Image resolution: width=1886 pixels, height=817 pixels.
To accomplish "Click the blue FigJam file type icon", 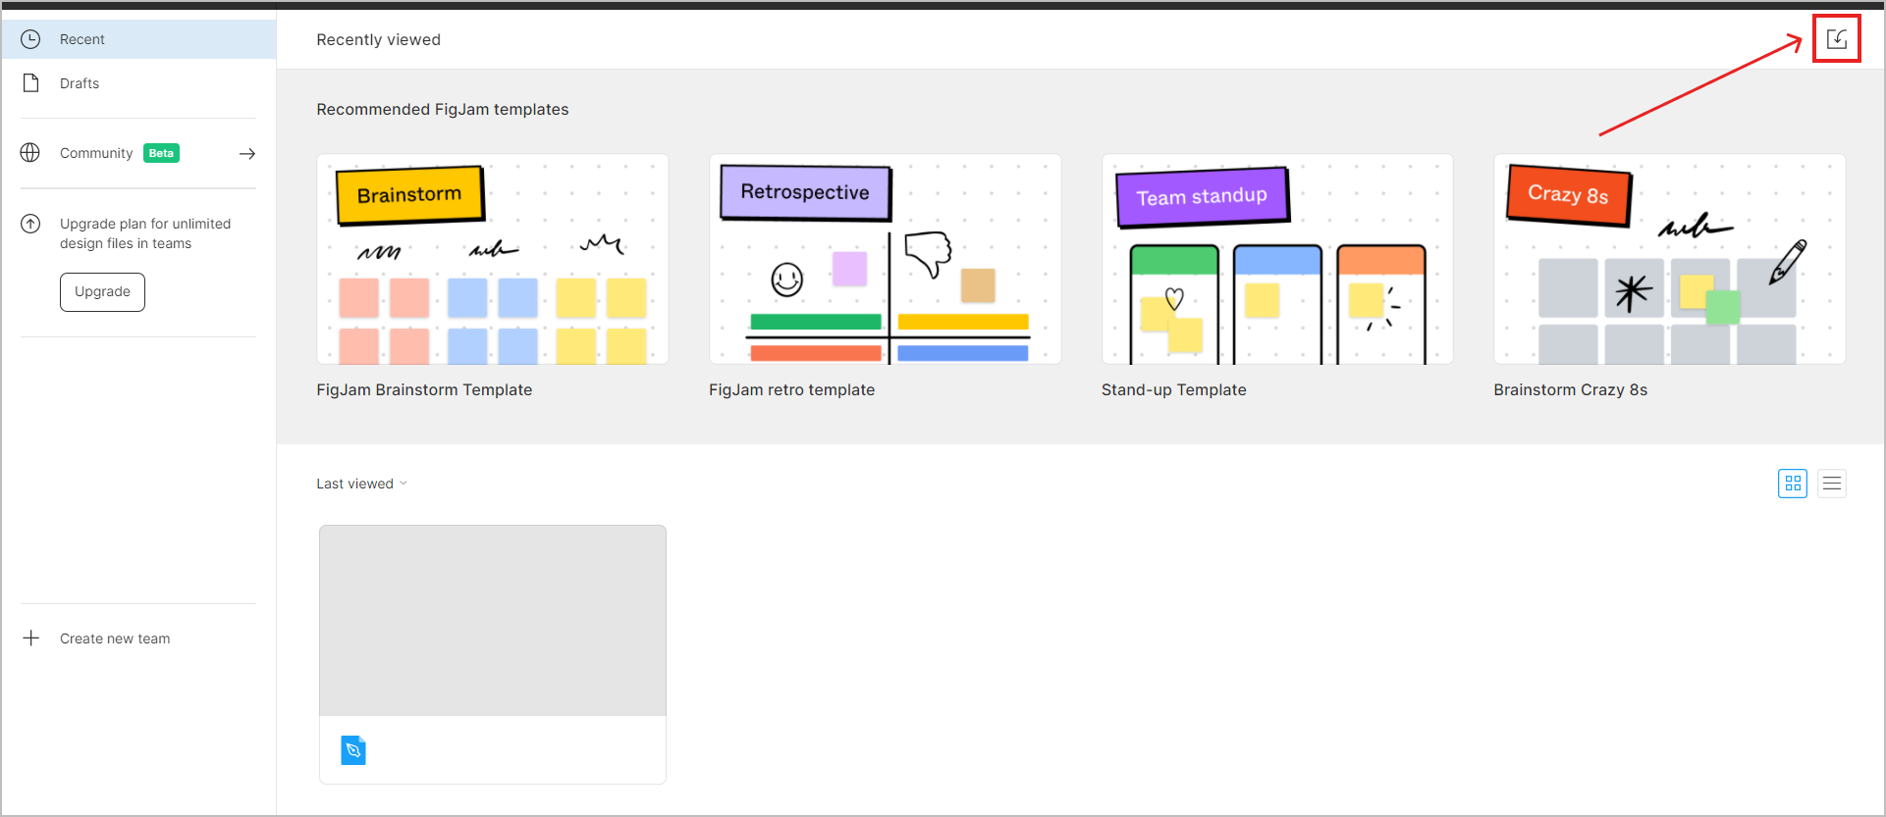I will [353, 750].
